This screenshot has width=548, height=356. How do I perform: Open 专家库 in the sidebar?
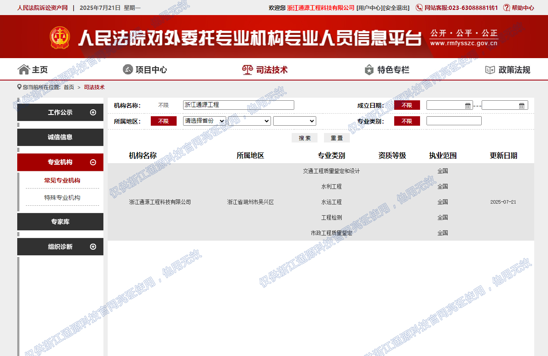coord(60,222)
